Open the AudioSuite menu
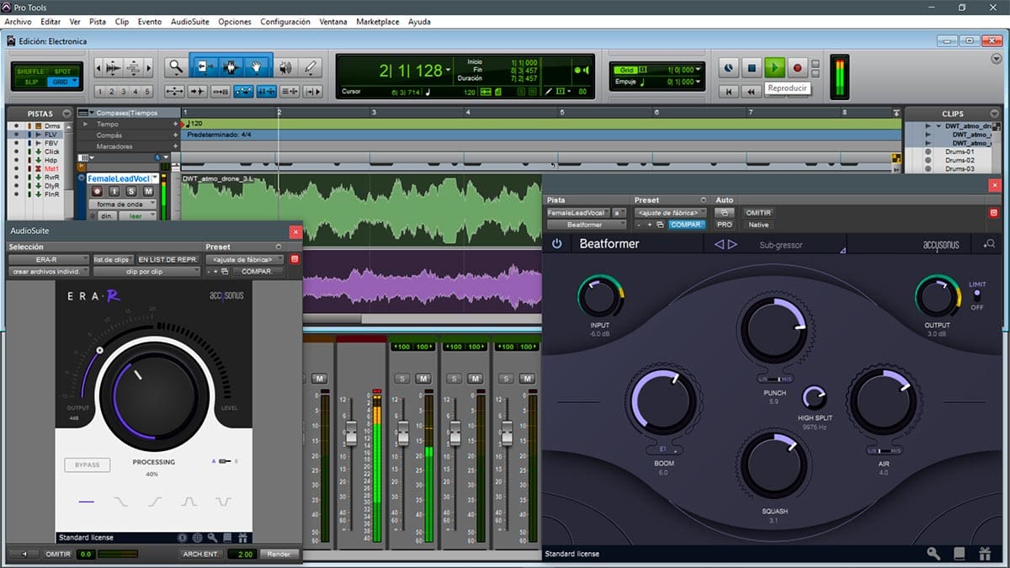Screen dimensions: 1010x568 click(189, 22)
